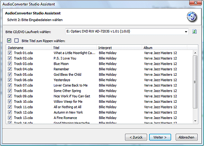Sort by the Album column header
This screenshot has height=146, width=204.
(x=164, y=48)
